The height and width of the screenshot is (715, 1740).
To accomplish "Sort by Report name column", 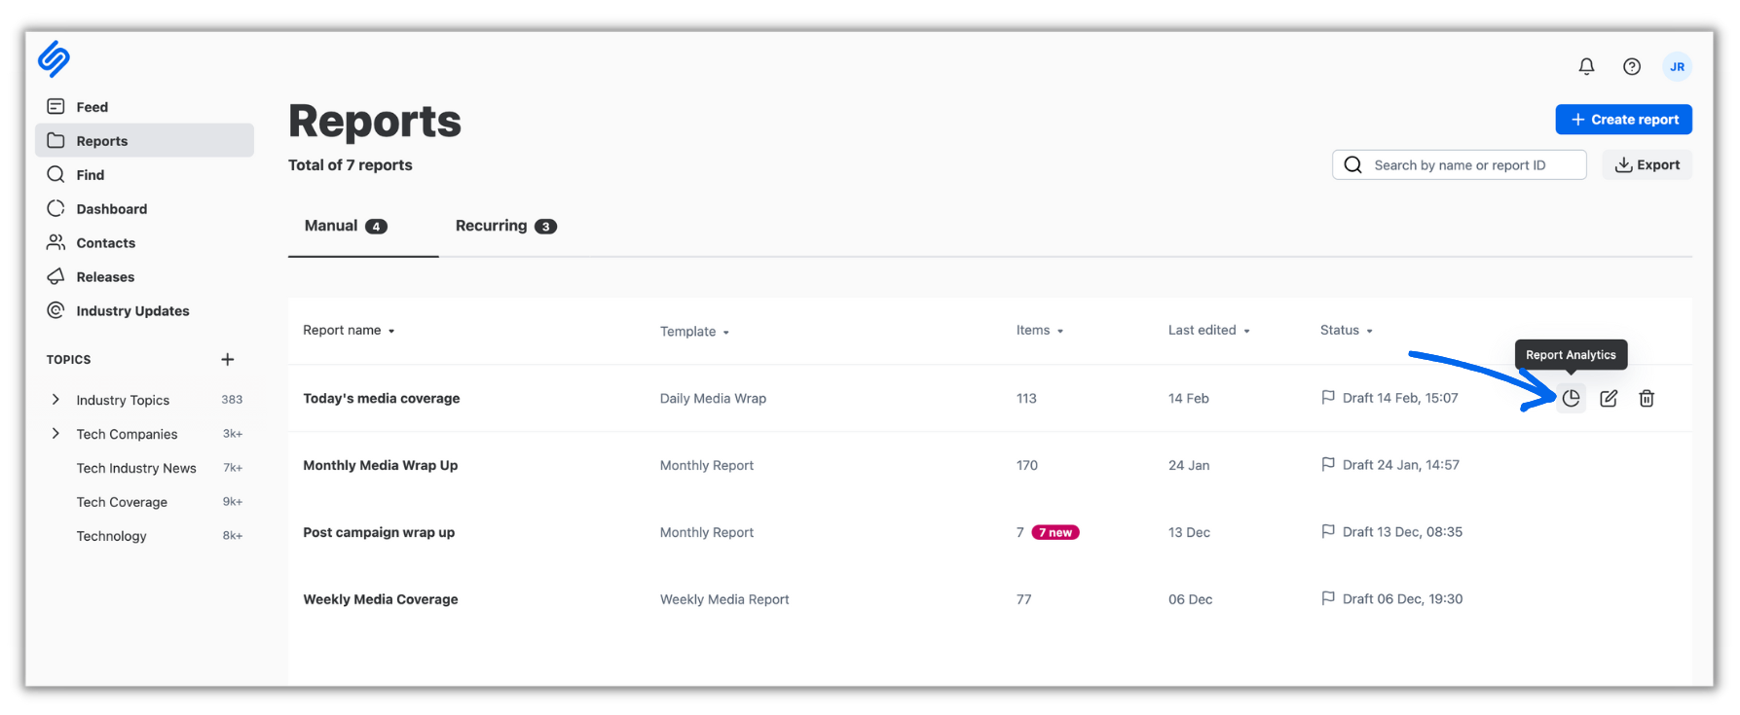I will click(349, 331).
